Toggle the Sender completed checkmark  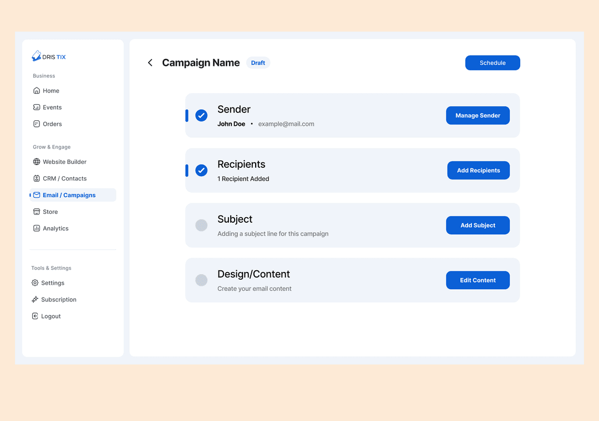pos(201,115)
